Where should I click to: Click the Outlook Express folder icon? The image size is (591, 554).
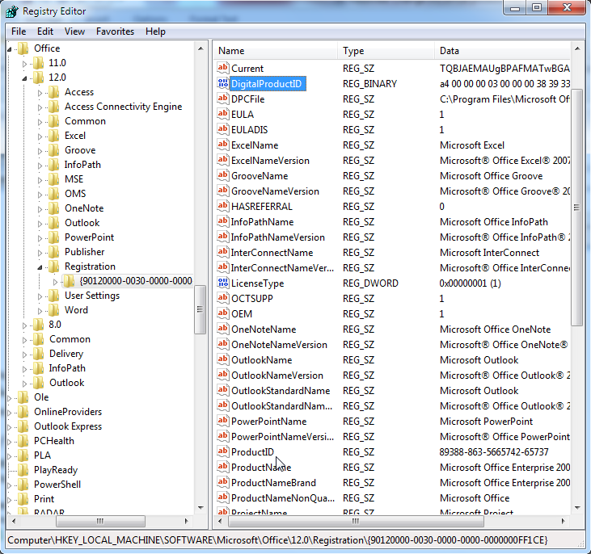23,426
